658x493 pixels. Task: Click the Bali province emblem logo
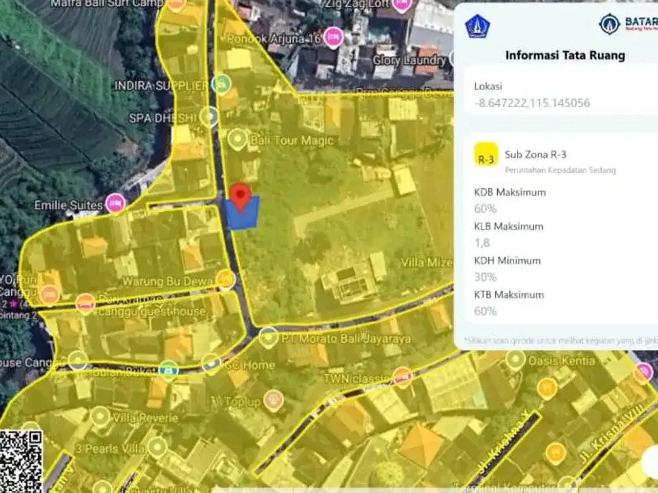click(x=478, y=26)
